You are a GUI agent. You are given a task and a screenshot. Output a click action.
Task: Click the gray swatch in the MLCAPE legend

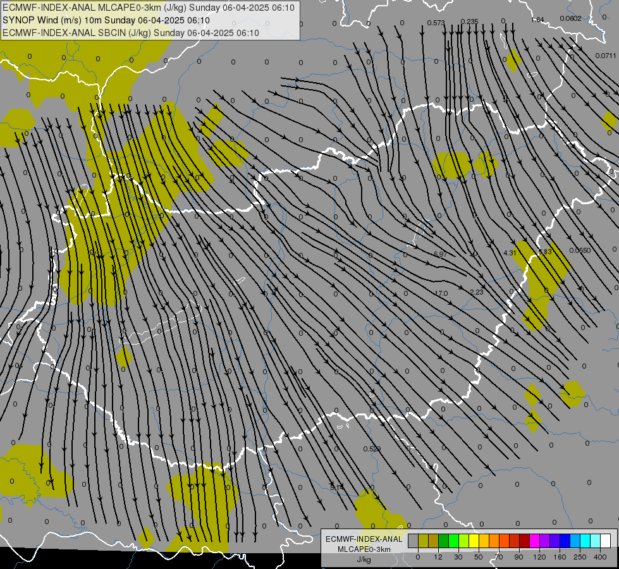click(414, 541)
